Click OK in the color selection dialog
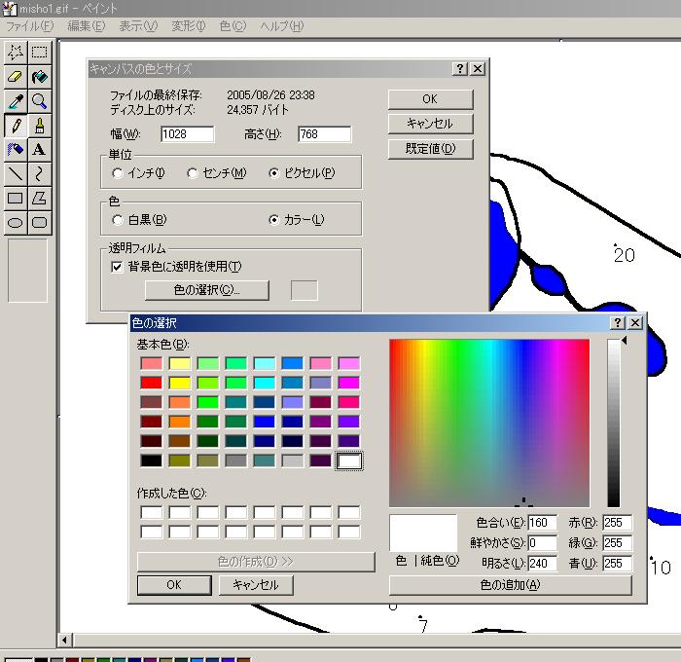The width and height of the screenshot is (681, 662). pos(174,585)
